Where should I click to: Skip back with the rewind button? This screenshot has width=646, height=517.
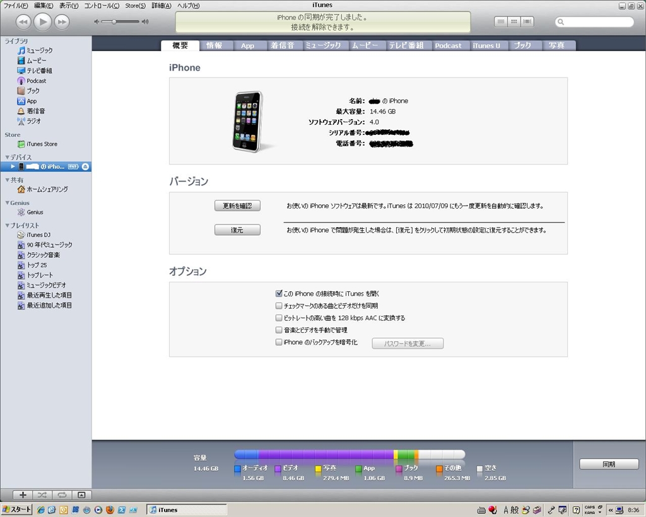coord(23,22)
